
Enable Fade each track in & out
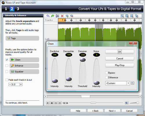pyautogui.click(x=7, y=80)
